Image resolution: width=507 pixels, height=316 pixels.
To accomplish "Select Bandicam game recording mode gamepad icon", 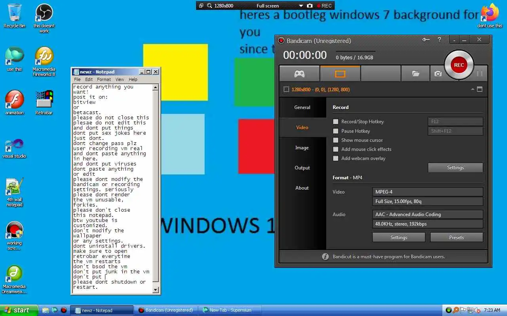I will click(299, 74).
